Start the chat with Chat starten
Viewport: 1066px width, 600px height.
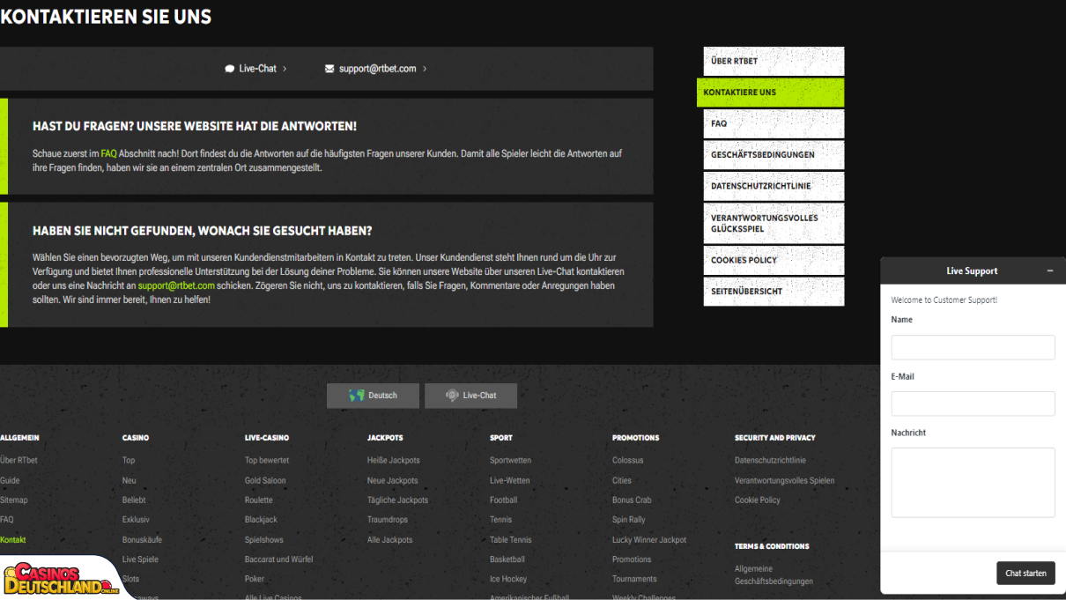point(1025,574)
